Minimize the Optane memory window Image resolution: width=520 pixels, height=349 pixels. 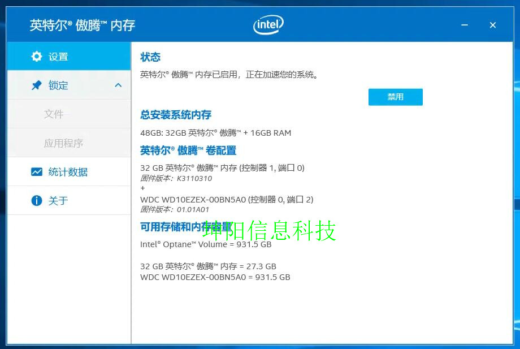[x=465, y=25]
